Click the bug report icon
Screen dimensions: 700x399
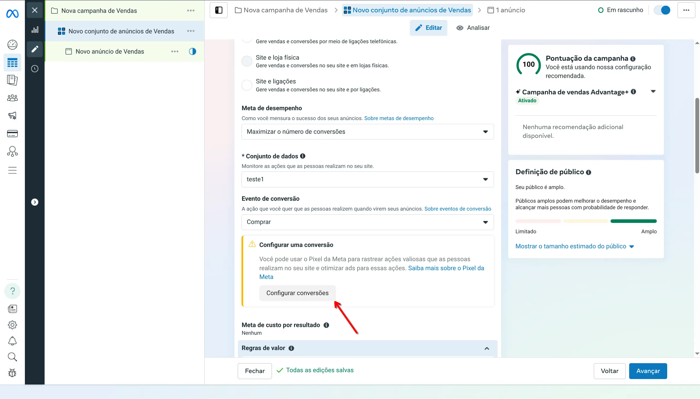point(12,373)
